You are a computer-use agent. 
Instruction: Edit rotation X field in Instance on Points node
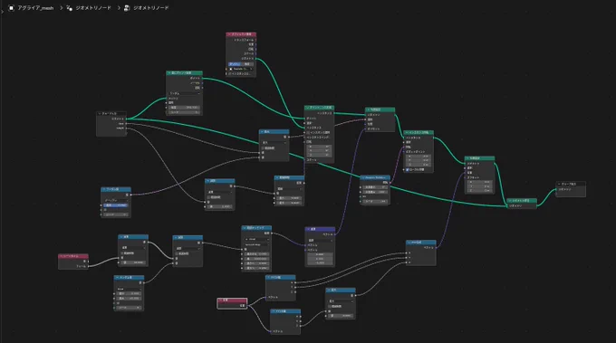point(320,146)
